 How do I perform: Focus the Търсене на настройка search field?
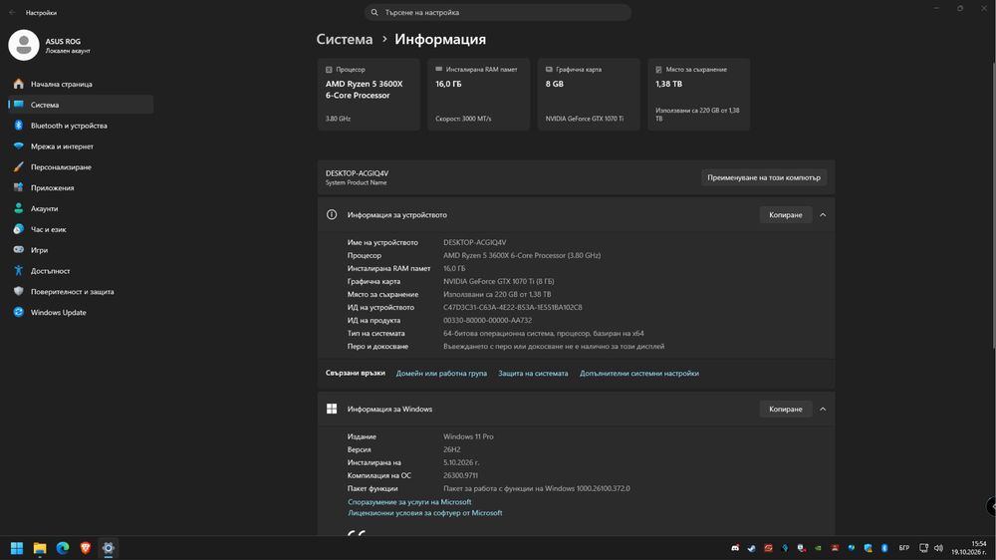[497, 12]
